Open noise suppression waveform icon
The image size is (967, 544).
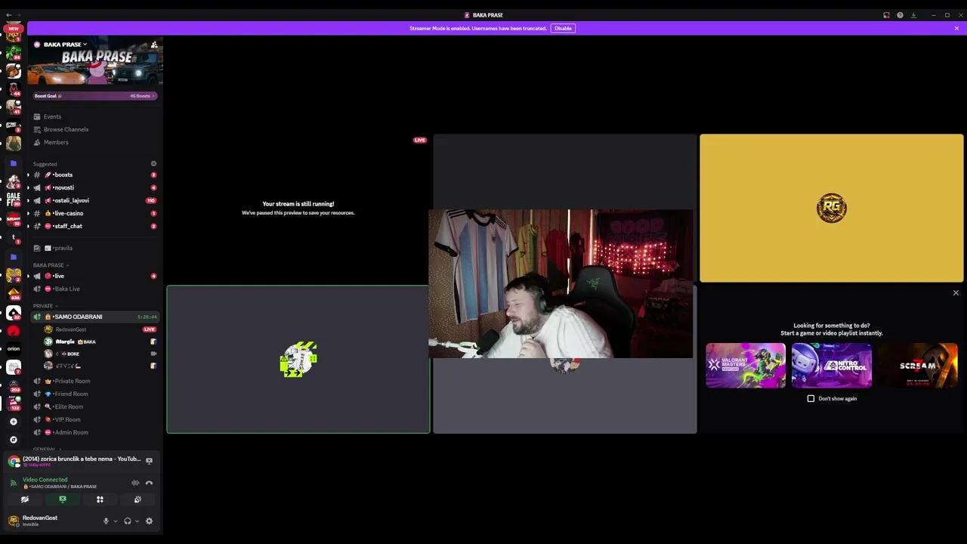click(x=135, y=483)
